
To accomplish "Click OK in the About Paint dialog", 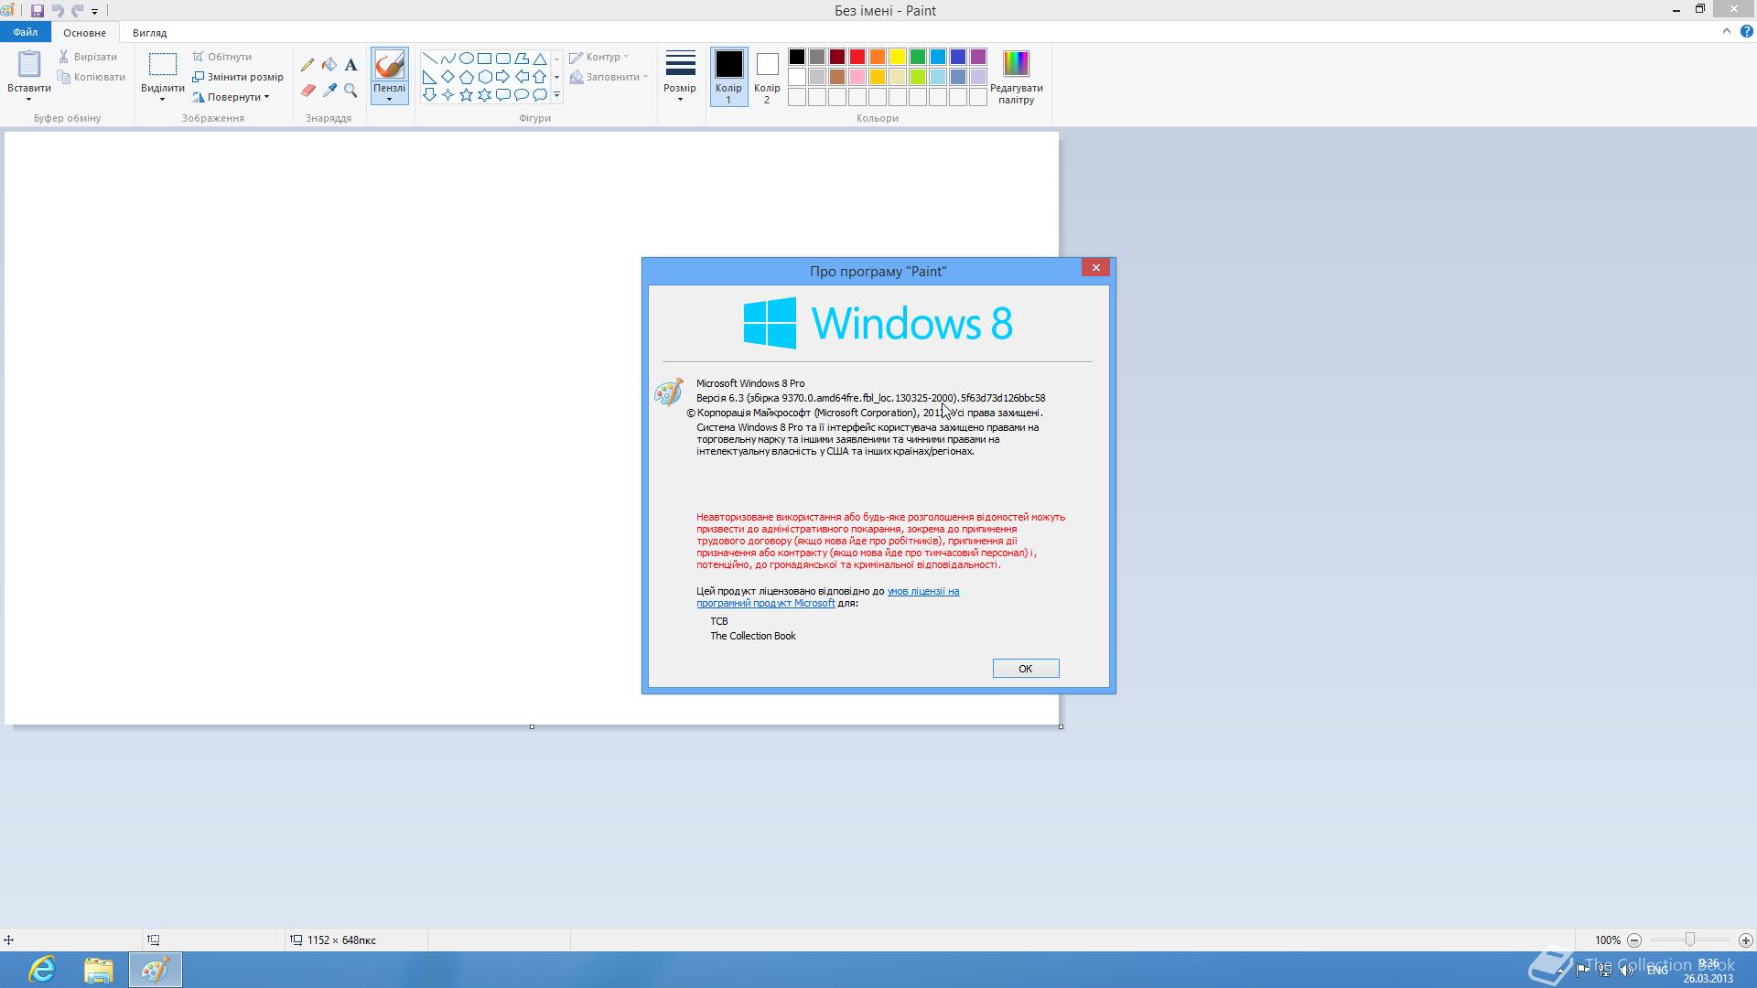I will pyautogui.click(x=1026, y=669).
